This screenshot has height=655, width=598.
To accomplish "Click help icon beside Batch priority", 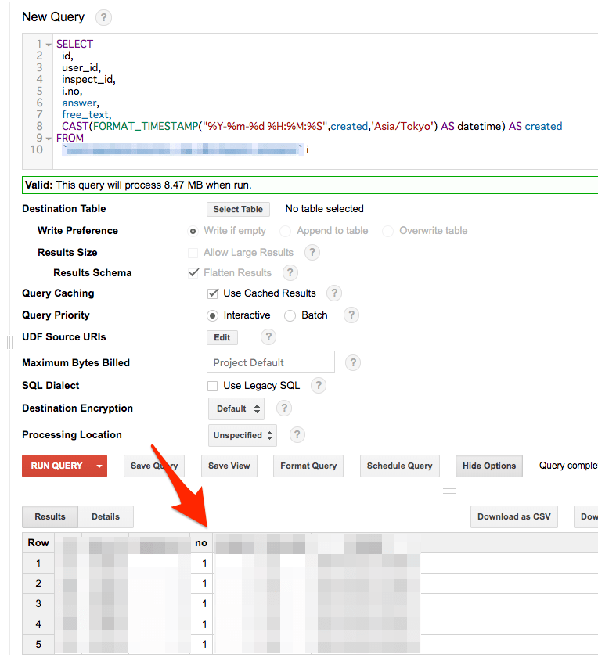I will (x=352, y=315).
